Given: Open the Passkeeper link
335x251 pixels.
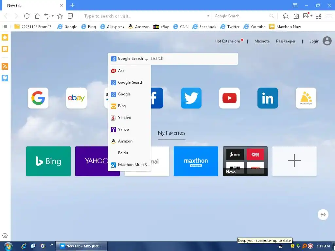Looking at the screenshot, I should (x=286, y=41).
